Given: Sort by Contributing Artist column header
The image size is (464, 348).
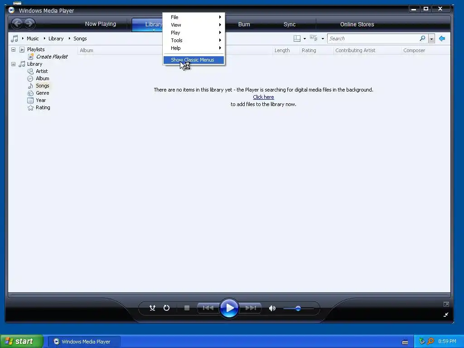Looking at the screenshot, I should pyautogui.click(x=355, y=50).
